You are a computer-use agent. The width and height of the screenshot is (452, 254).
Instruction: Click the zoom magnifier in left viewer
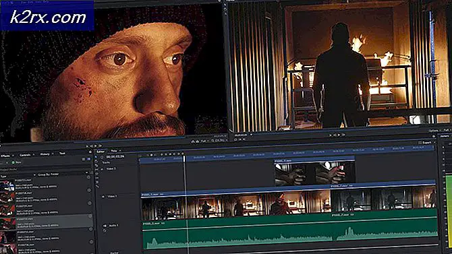[213, 141]
